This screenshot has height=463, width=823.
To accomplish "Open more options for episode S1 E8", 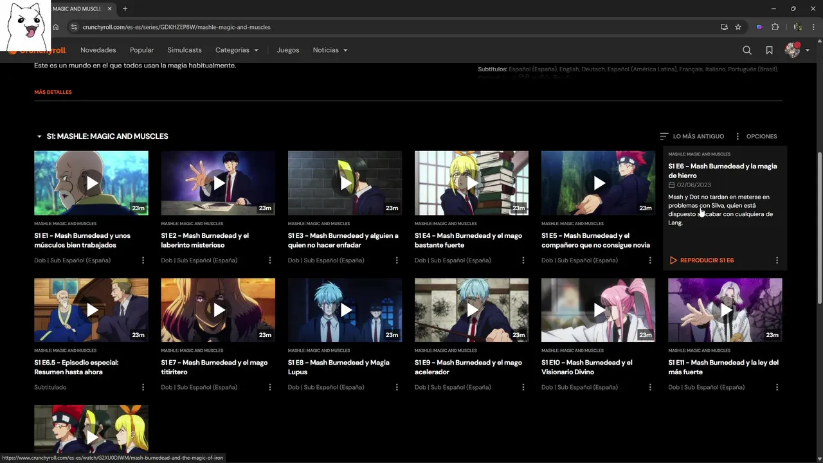I will 396,387.
